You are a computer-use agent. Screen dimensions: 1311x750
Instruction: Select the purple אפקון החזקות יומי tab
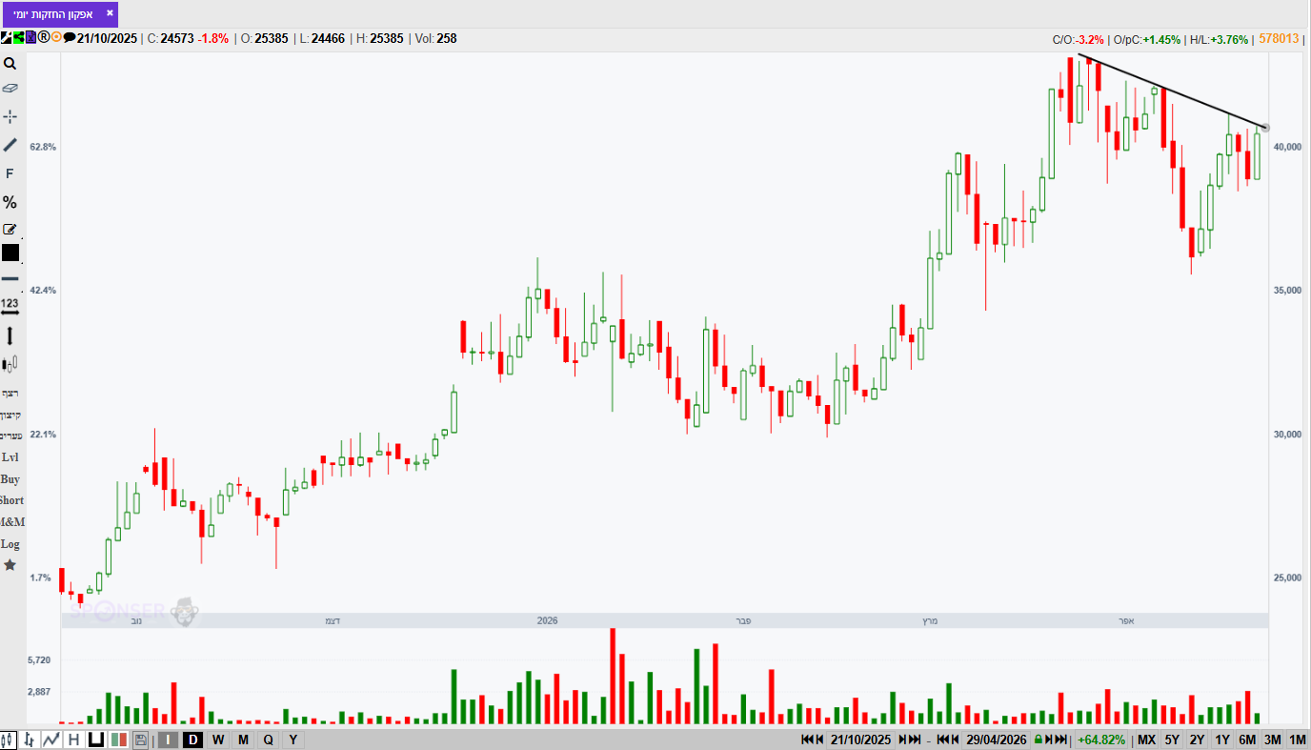[x=60, y=13]
